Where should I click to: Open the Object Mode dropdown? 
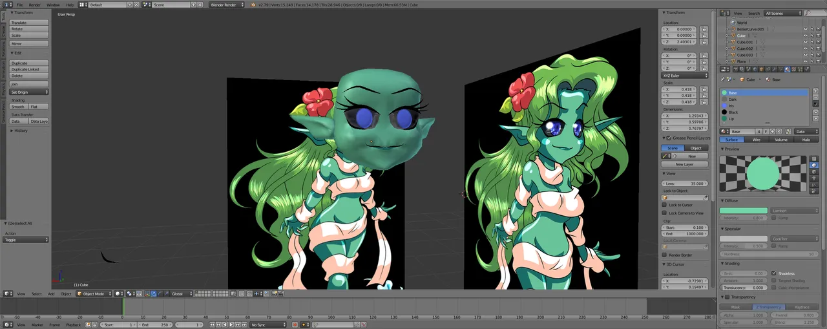pyautogui.click(x=94, y=293)
